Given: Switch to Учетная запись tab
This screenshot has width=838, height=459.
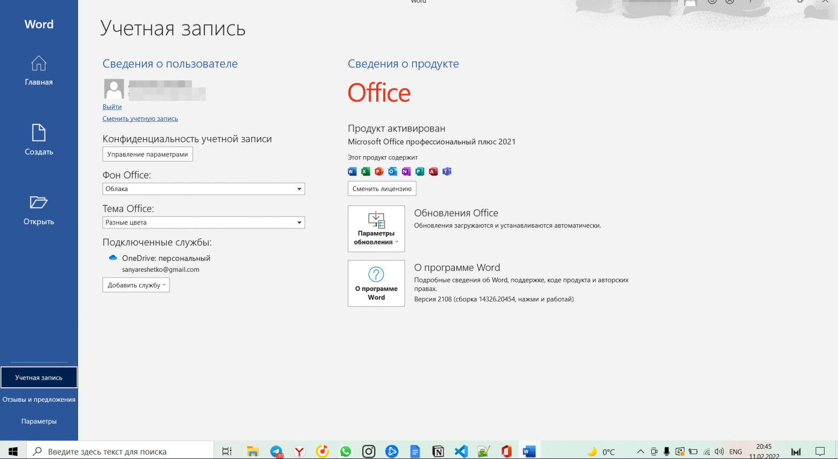Looking at the screenshot, I should click(x=39, y=377).
